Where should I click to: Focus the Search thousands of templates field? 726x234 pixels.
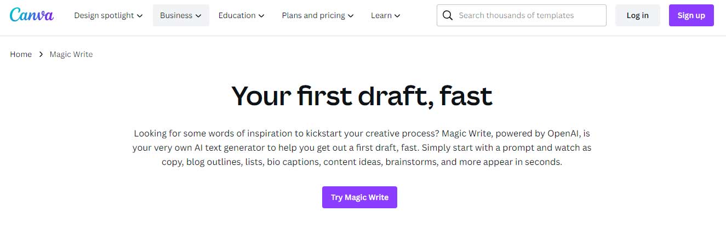pyautogui.click(x=522, y=15)
